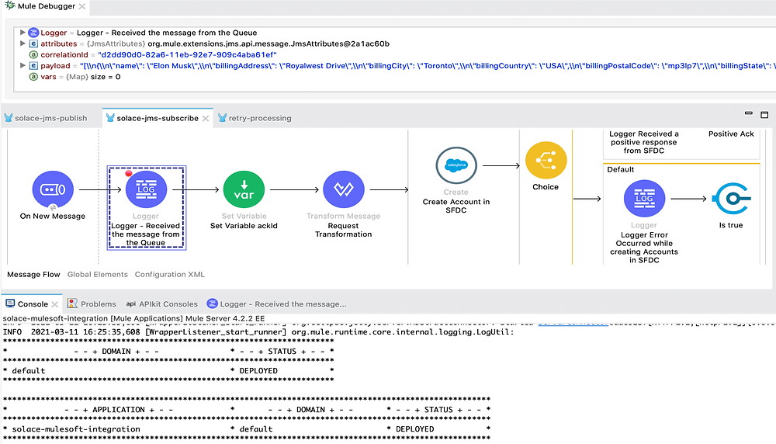Switch to retry-processing editor tab

coord(255,118)
